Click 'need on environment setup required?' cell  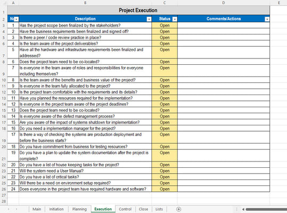pyautogui.click(x=85, y=183)
